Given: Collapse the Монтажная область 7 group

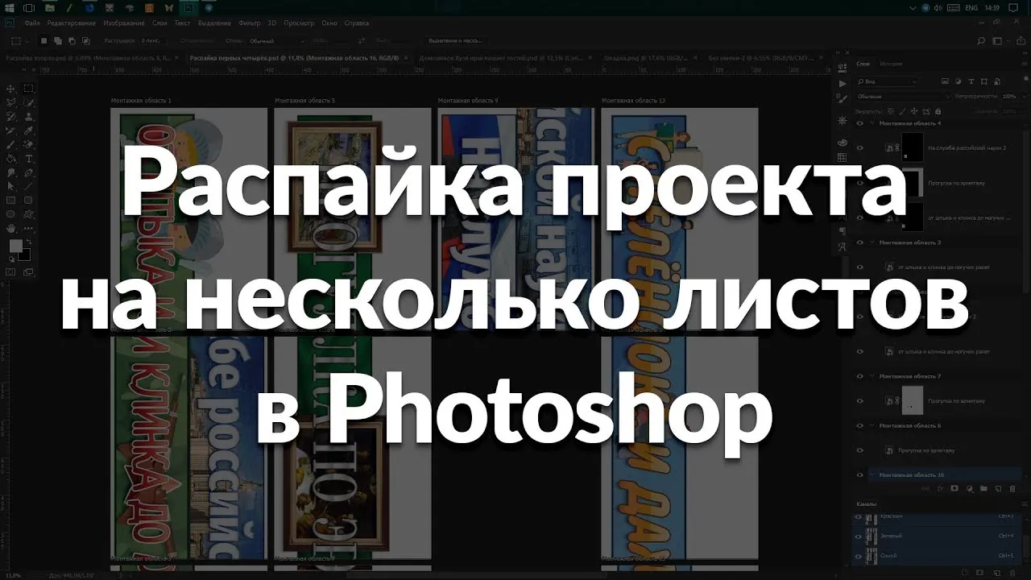Looking at the screenshot, I should pos(872,376).
